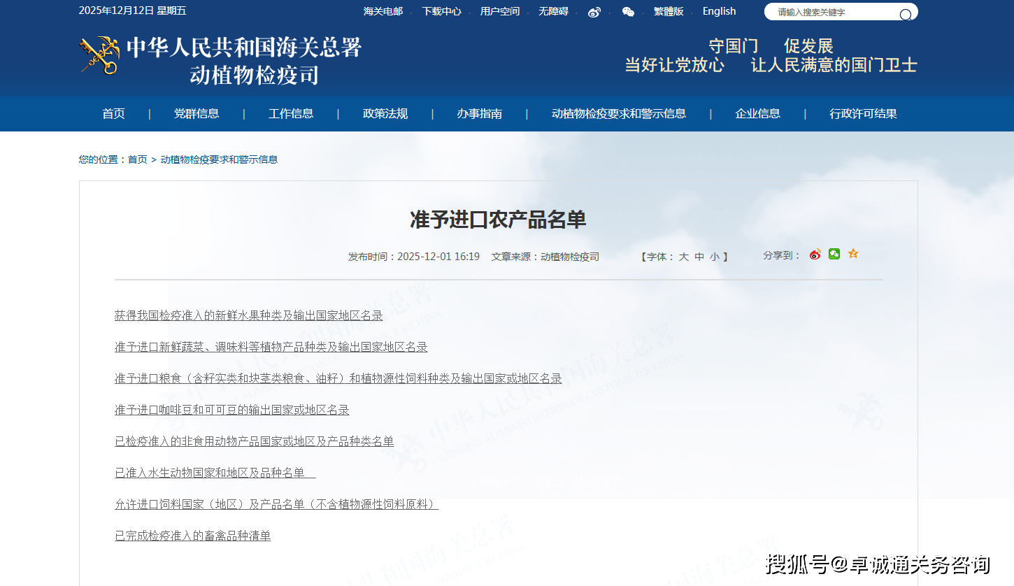Go to 行政许可结果 page
The height and width of the screenshot is (586, 1014).
point(863,114)
